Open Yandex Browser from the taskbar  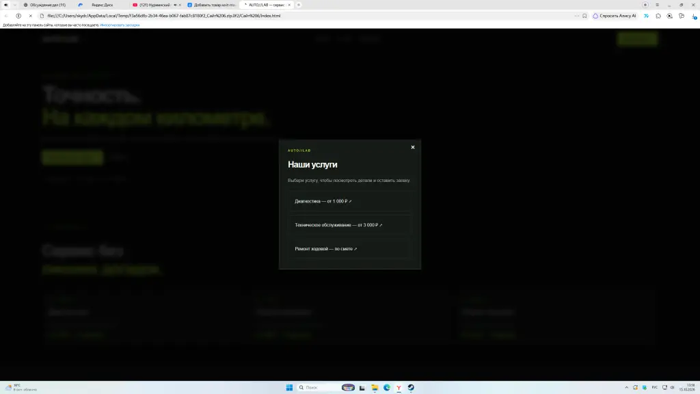pyautogui.click(x=399, y=387)
